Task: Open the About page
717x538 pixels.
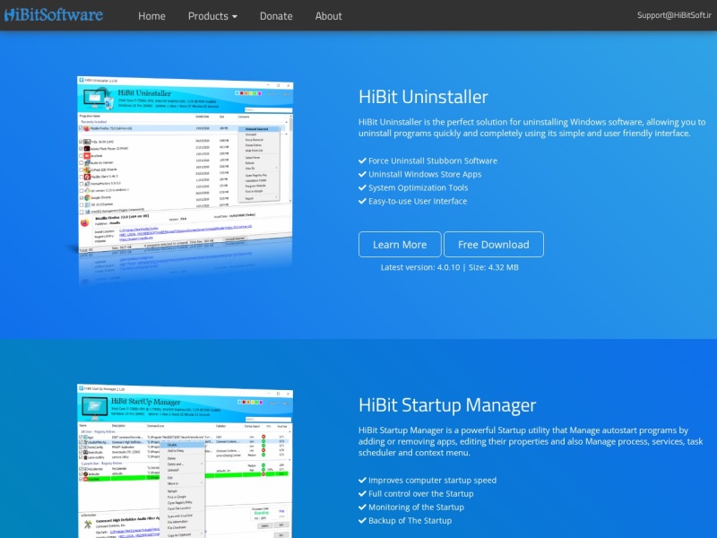Action: click(328, 16)
